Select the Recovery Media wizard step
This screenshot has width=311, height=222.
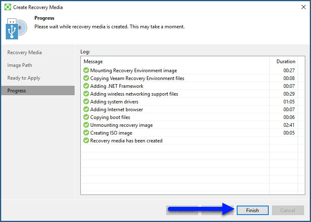pyautogui.click(x=25, y=53)
